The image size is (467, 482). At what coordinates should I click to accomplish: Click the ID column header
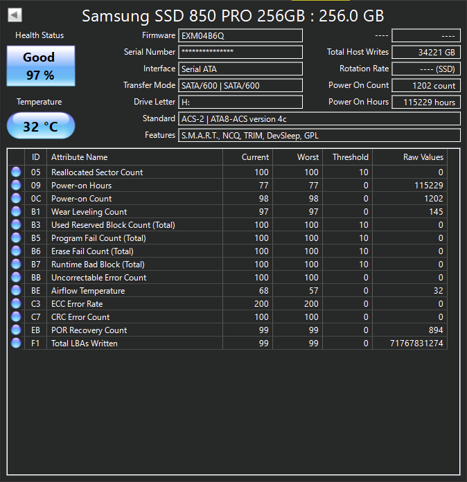[36, 157]
